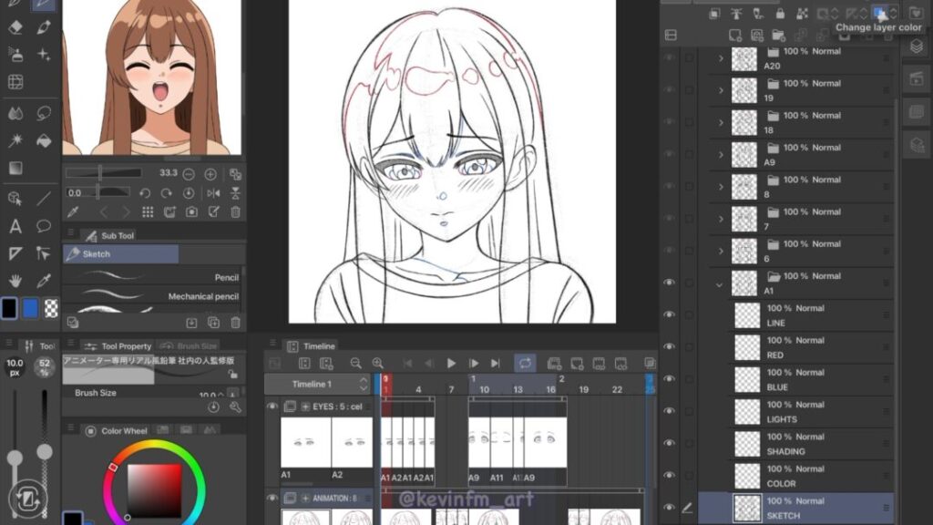Select the Hand move tool

pyautogui.click(x=15, y=282)
